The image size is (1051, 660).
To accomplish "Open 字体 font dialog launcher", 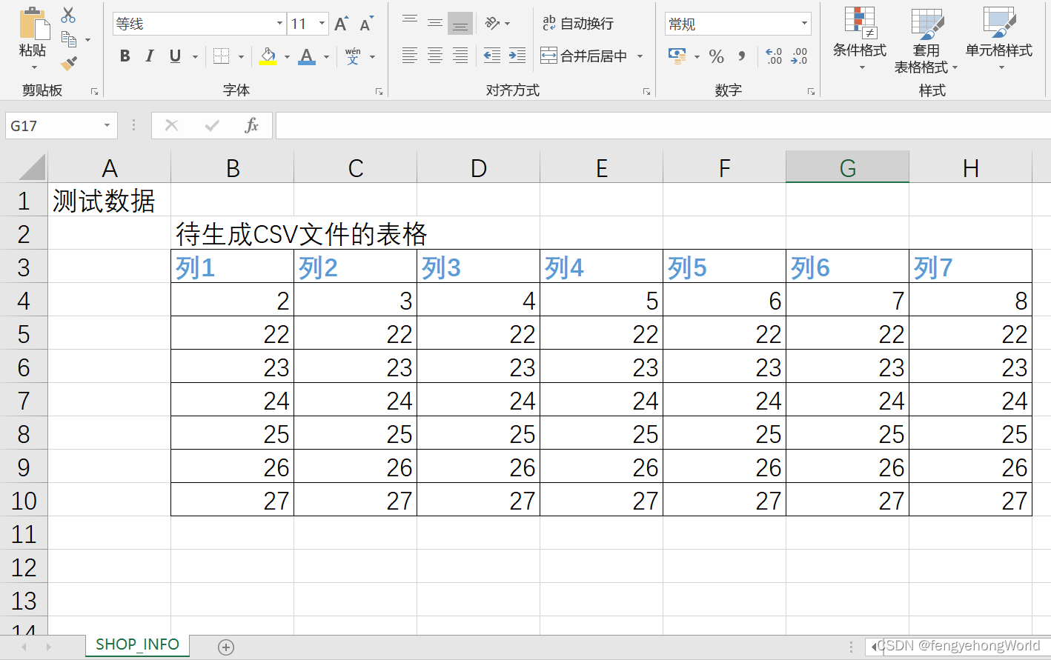I will 379,91.
